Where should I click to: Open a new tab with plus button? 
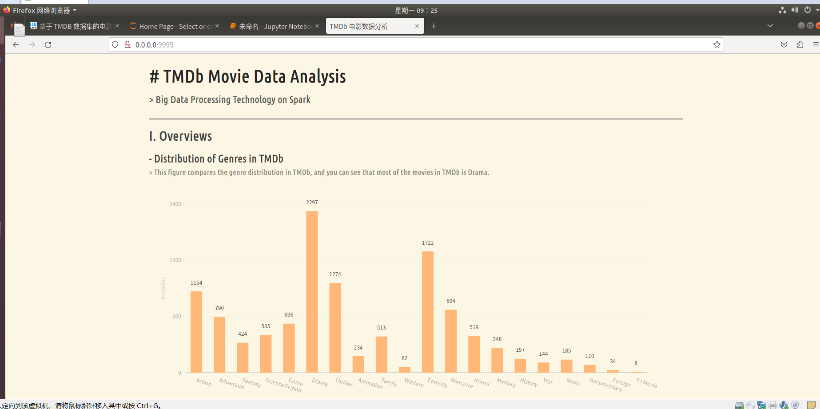[x=434, y=26]
